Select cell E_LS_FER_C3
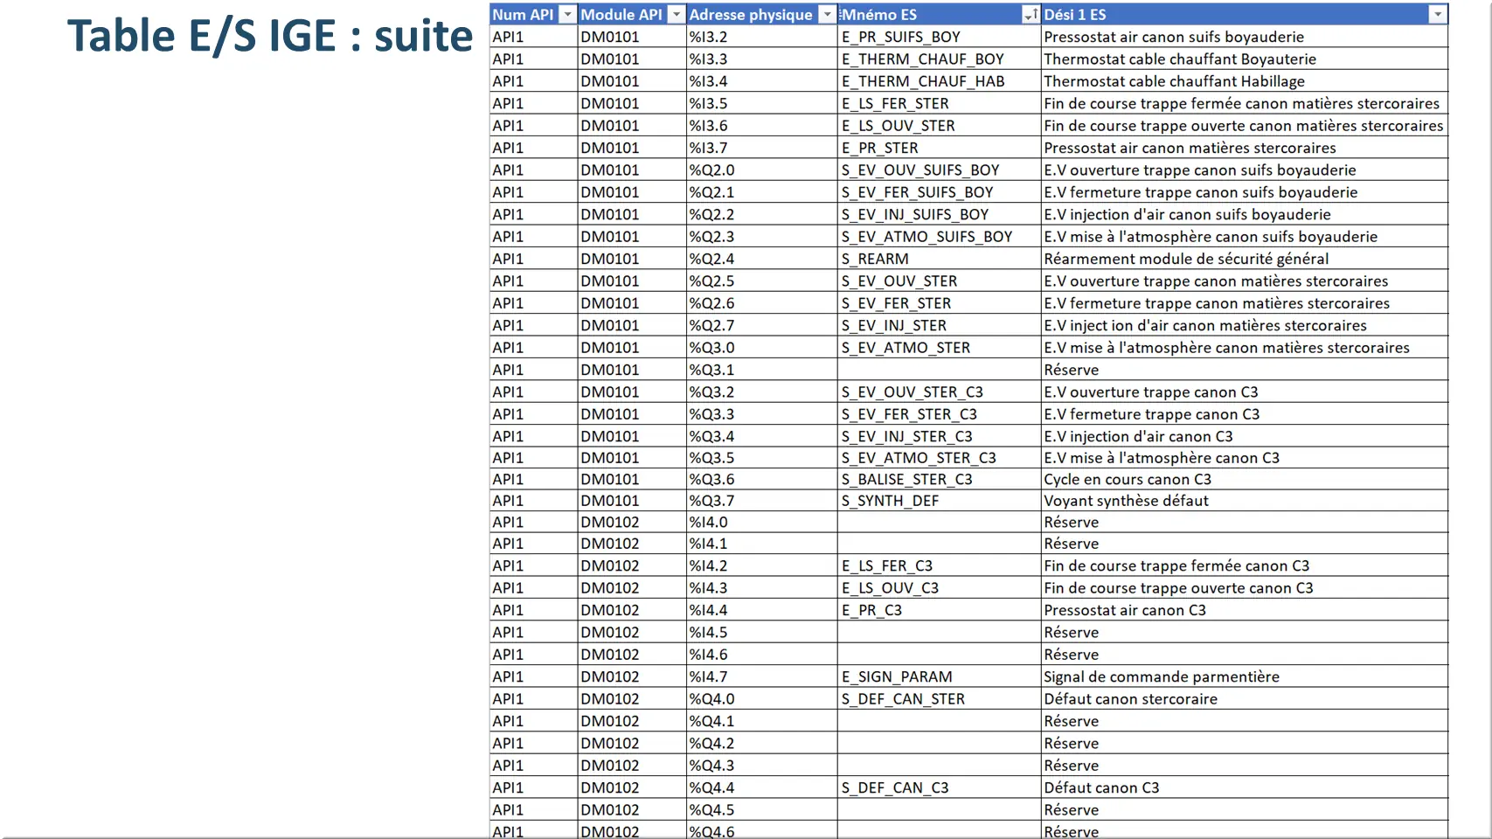The height and width of the screenshot is (839, 1492). 939,565
